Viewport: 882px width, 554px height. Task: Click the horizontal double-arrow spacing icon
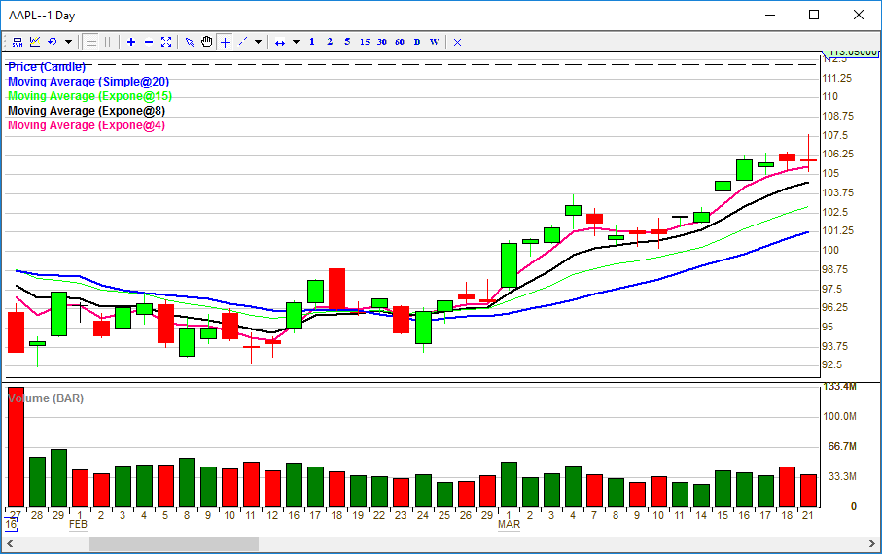(279, 42)
